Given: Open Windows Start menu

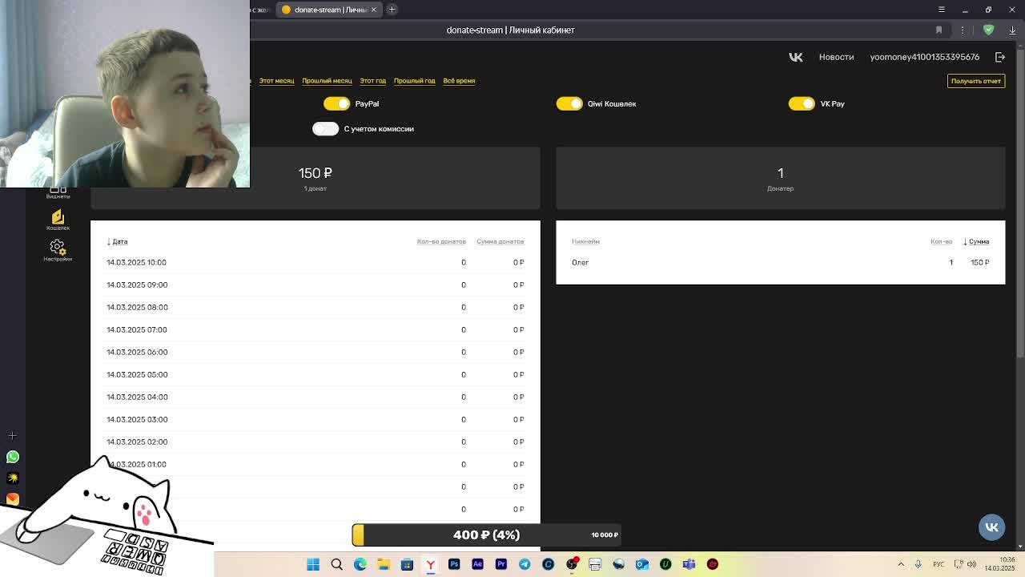Looking at the screenshot, I should point(313,564).
